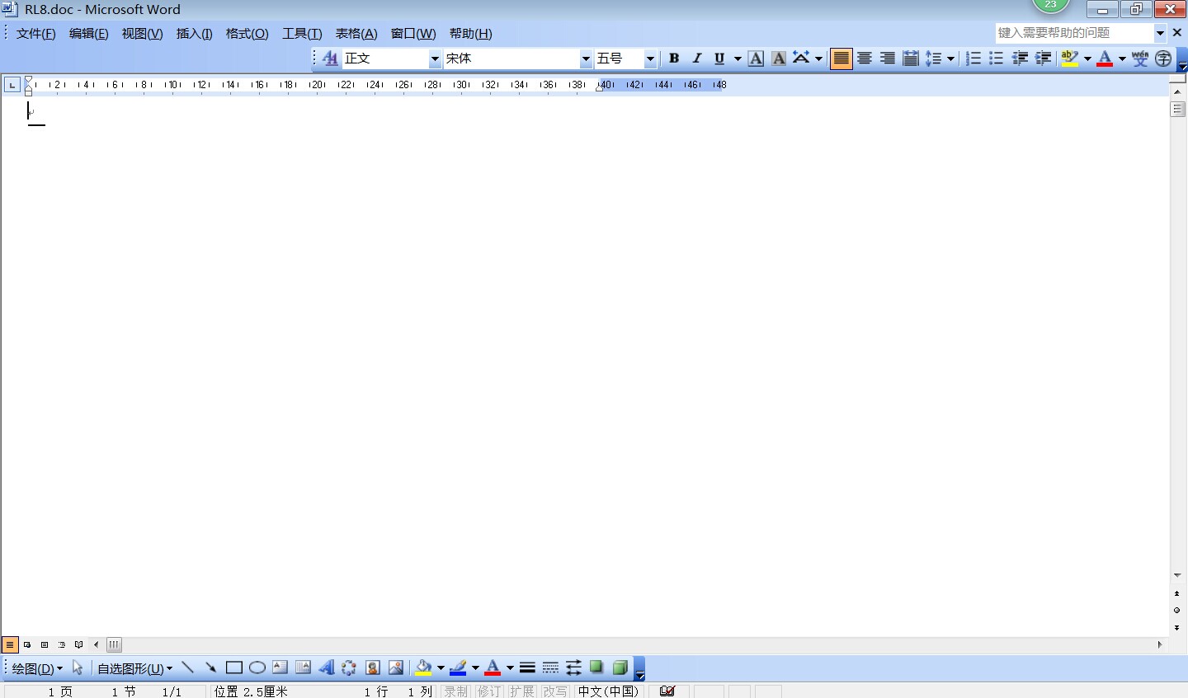Click the help question input box
Screen dimensions: 1188x698
(1072, 33)
